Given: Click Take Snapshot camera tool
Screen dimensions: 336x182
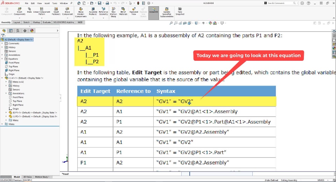Looking at the screenshot, I should pos(180,11).
